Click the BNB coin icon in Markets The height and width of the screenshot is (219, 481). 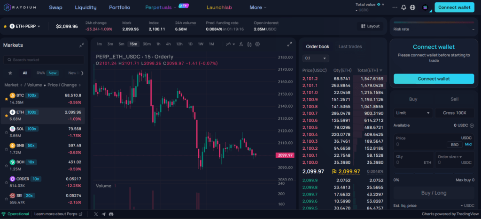pos(12,146)
